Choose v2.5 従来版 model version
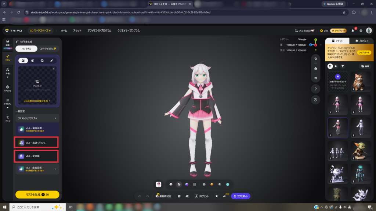The width and height of the screenshot is (376, 211). (37, 156)
